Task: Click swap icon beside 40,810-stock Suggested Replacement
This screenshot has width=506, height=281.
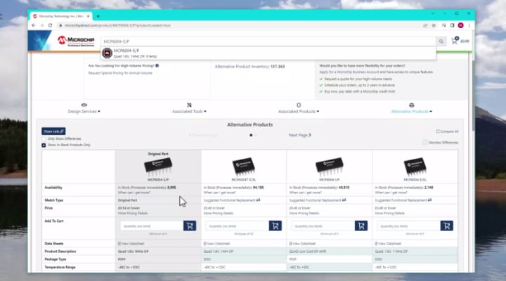Action: [344, 200]
